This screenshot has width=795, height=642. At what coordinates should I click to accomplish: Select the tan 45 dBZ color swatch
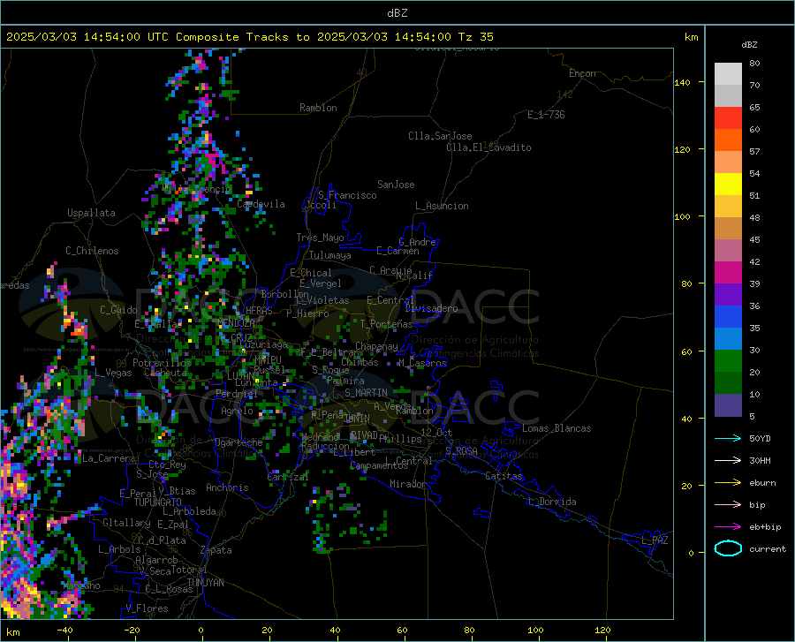728,229
